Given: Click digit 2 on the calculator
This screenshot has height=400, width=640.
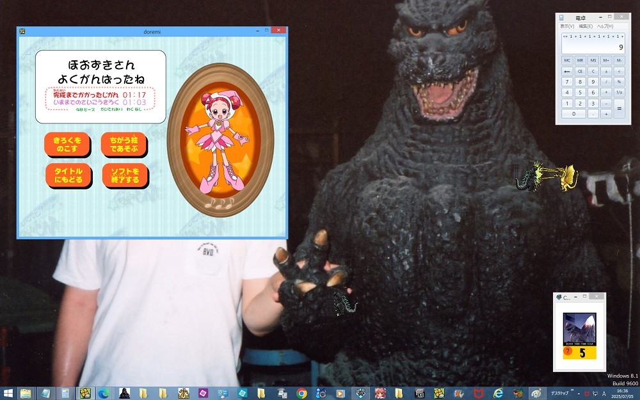Looking at the screenshot, I should coord(580,103).
